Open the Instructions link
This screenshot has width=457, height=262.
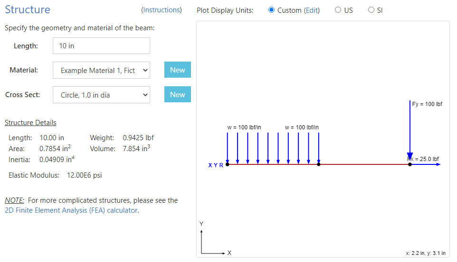click(x=162, y=10)
